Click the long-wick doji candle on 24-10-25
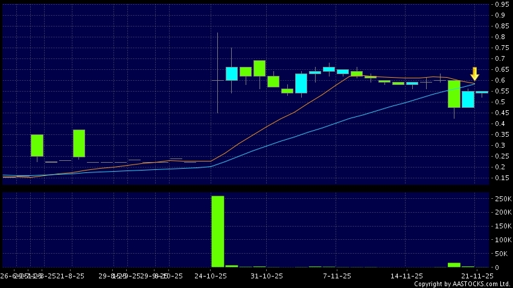 click(x=217, y=80)
